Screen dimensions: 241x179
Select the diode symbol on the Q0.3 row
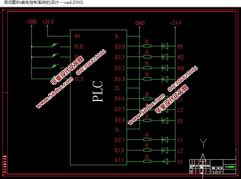pyautogui.click(x=165, y=79)
